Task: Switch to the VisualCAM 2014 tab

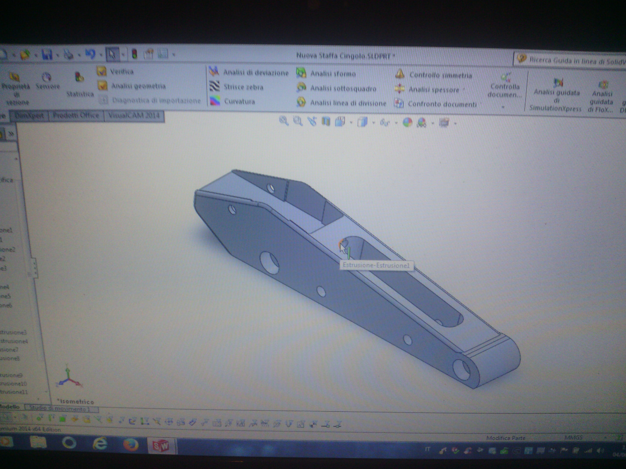Action: tap(134, 116)
